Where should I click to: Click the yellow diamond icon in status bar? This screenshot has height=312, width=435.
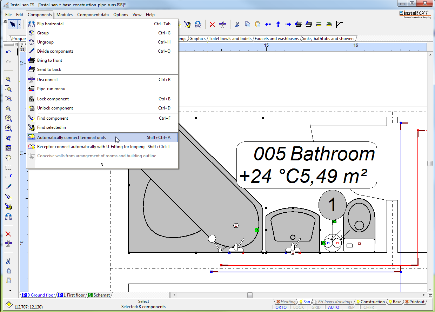pos(9,304)
